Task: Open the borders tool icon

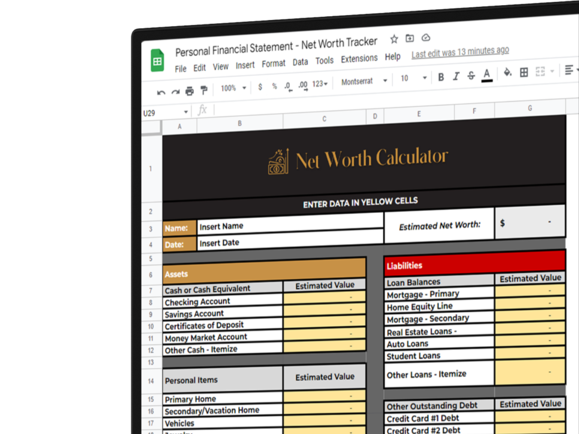Action: pyautogui.click(x=524, y=72)
